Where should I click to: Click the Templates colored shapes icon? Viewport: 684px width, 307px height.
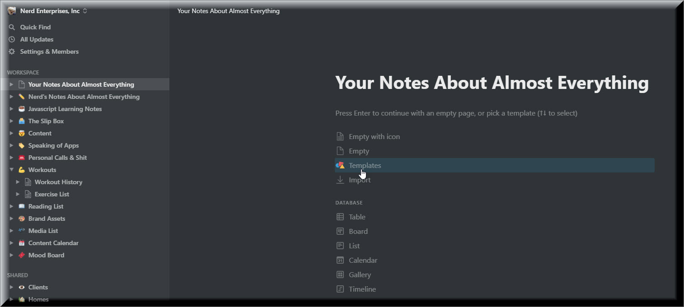pyautogui.click(x=340, y=165)
